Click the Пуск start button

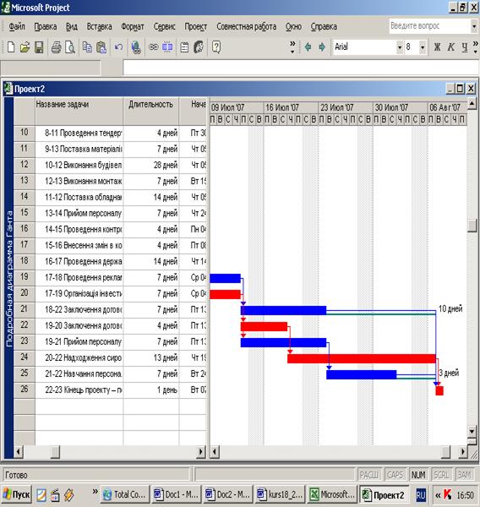(16, 494)
